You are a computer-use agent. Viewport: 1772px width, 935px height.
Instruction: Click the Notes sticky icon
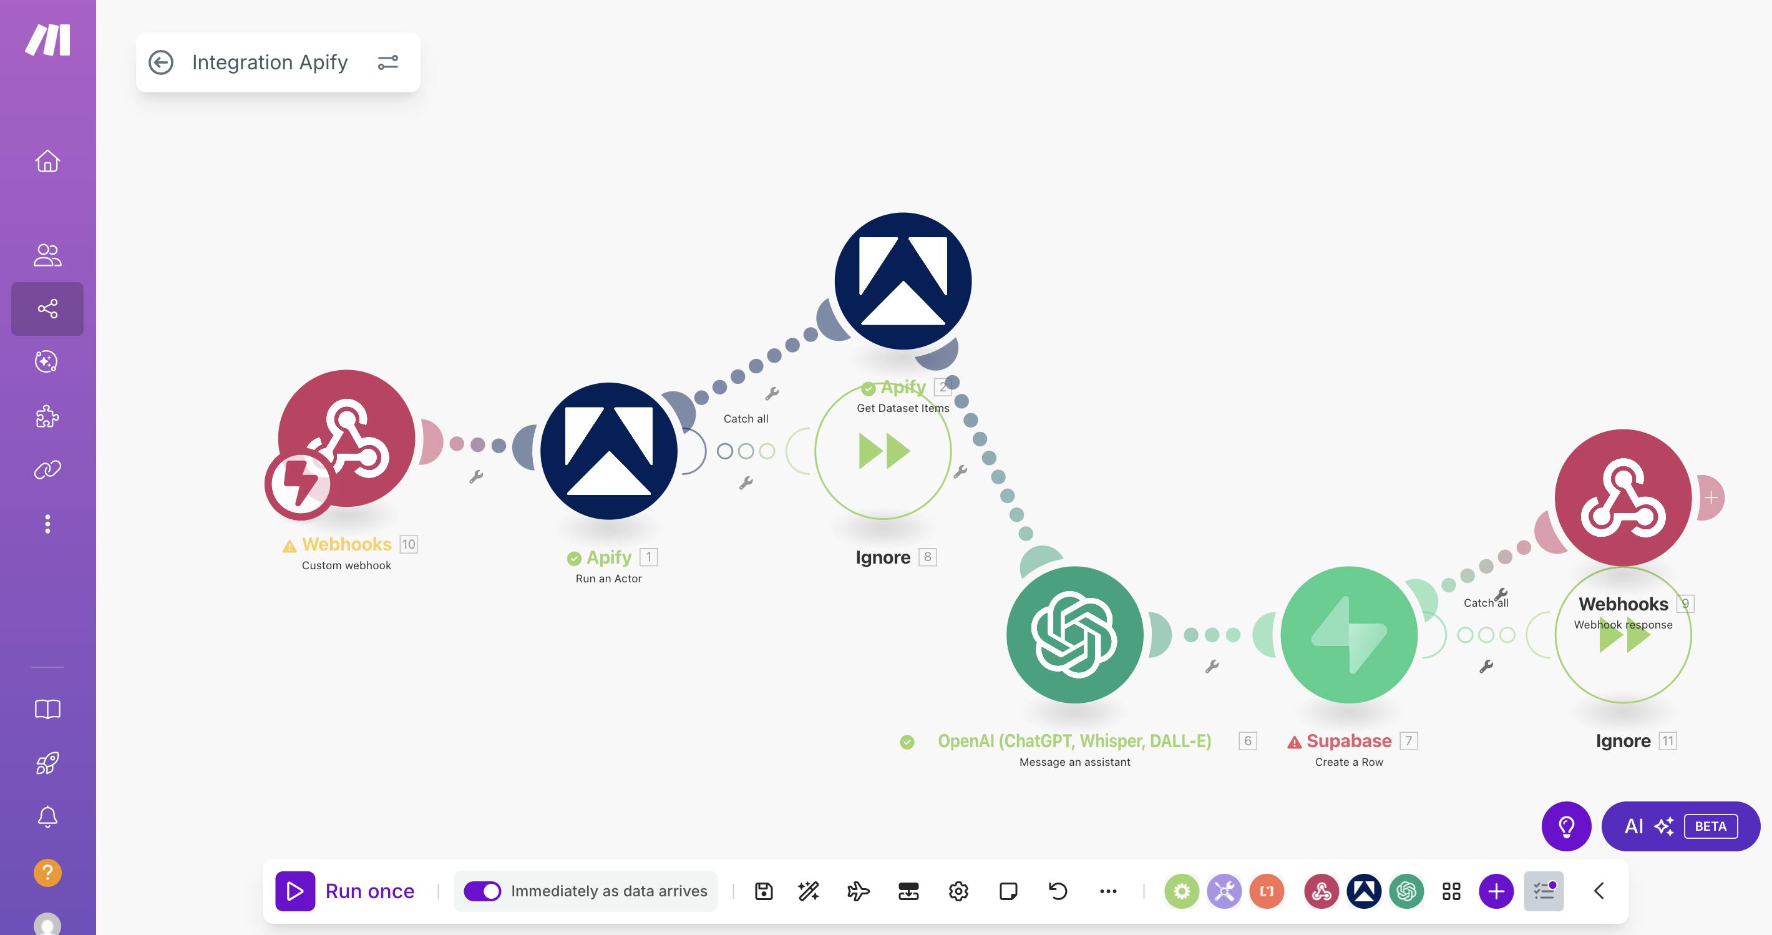tap(1008, 891)
